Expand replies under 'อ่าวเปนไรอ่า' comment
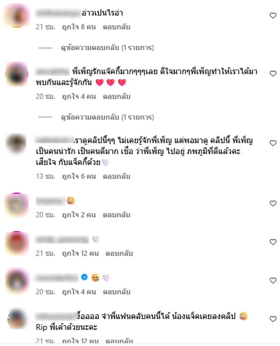Screen dimensions: 280x346 [x=107, y=48]
